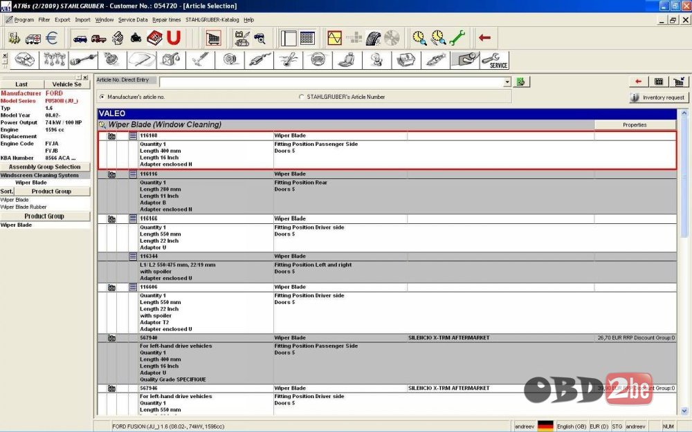Select the car body assembly group icon
The height and width of the screenshot is (432, 692).
tap(24, 60)
